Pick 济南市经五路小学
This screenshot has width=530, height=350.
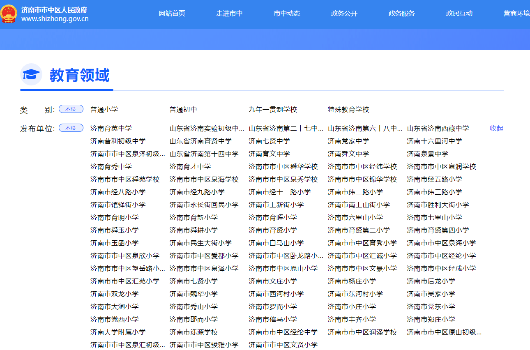click(434, 179)
